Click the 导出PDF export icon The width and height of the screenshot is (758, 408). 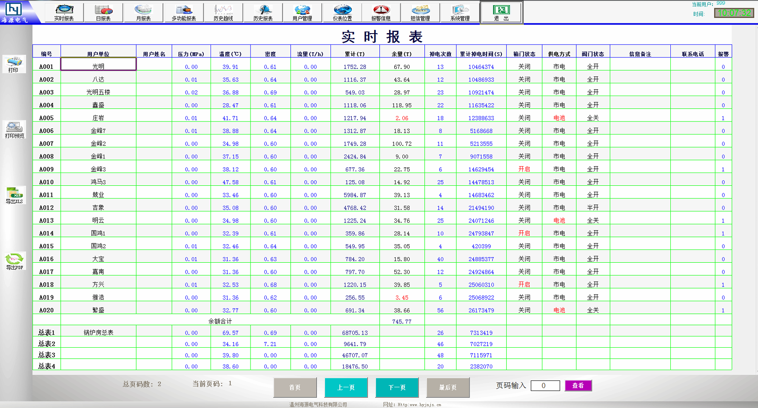pos(14,261)
